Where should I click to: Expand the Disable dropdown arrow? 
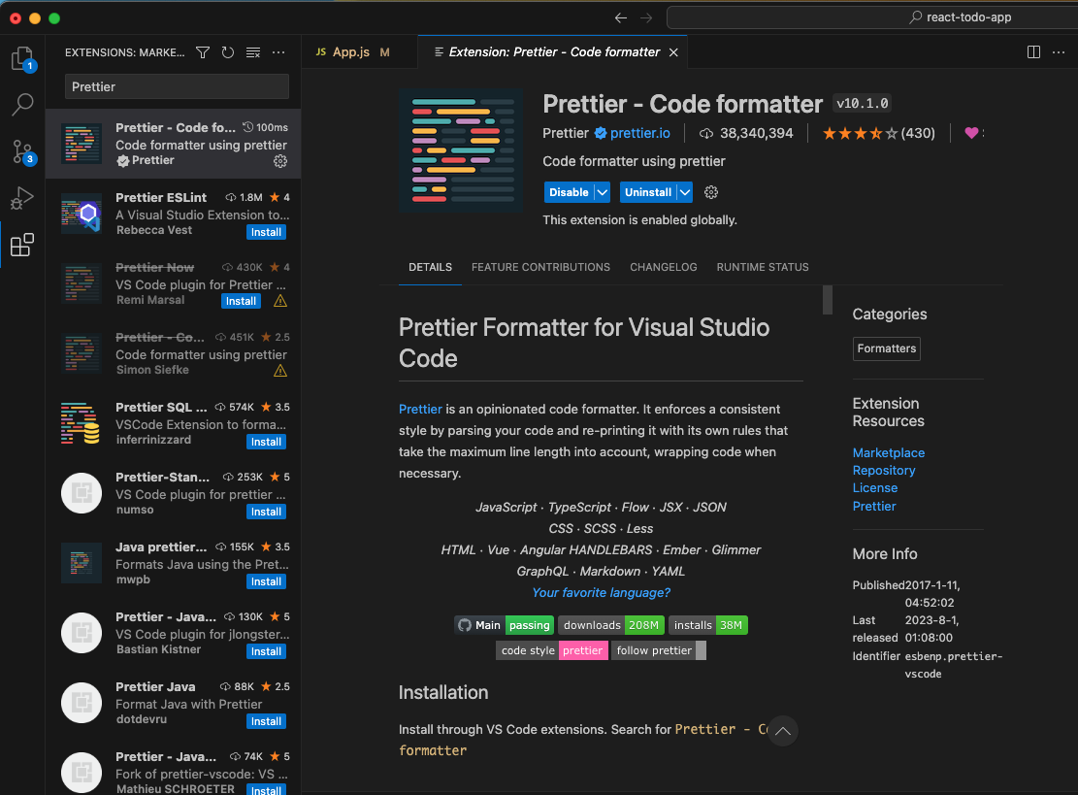click(602, 192)
